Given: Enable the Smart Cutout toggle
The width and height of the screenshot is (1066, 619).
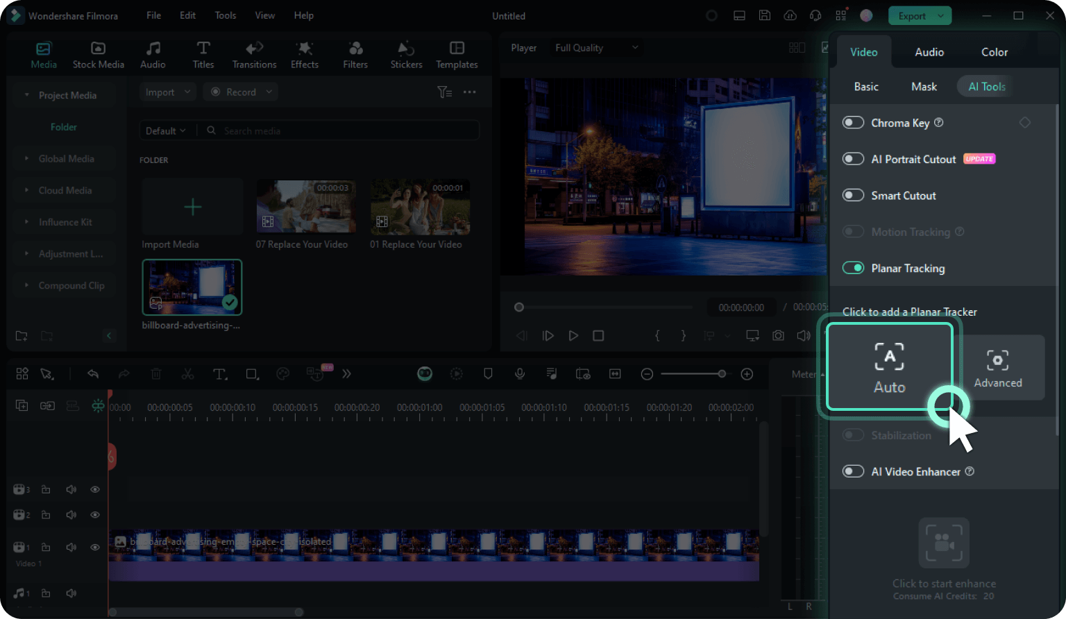Looking at the screenshot, I should (x=853, y=195).
